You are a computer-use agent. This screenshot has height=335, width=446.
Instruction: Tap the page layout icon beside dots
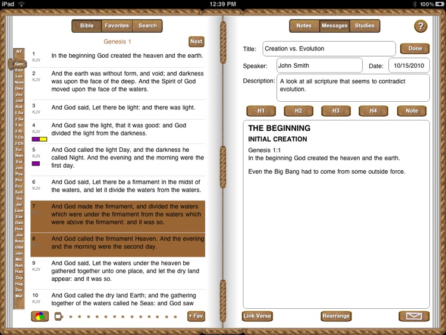58,316
